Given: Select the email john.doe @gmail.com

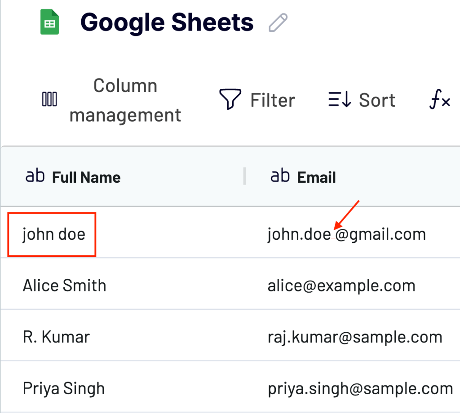Looking at the screenshot, I should pyautogui.click(x=346, y=234).
